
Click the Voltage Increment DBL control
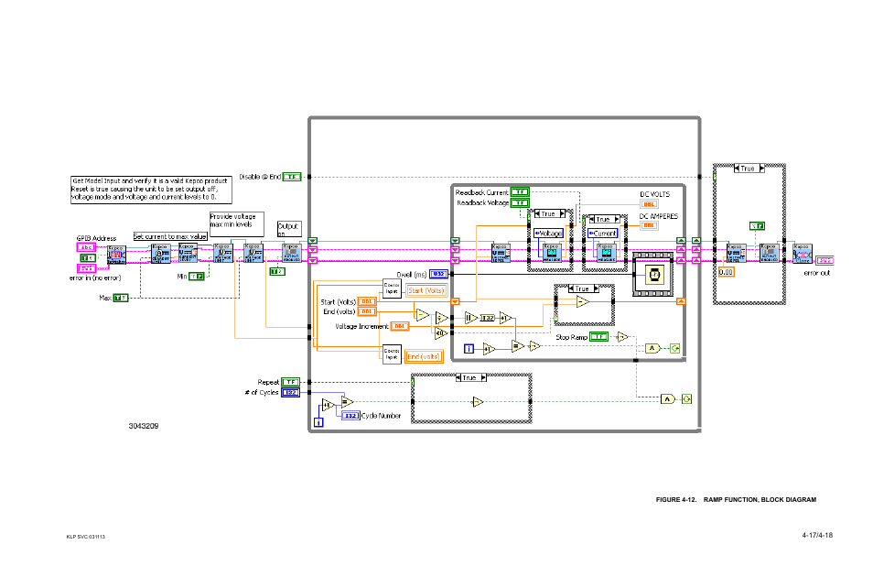tap(400, 326)
